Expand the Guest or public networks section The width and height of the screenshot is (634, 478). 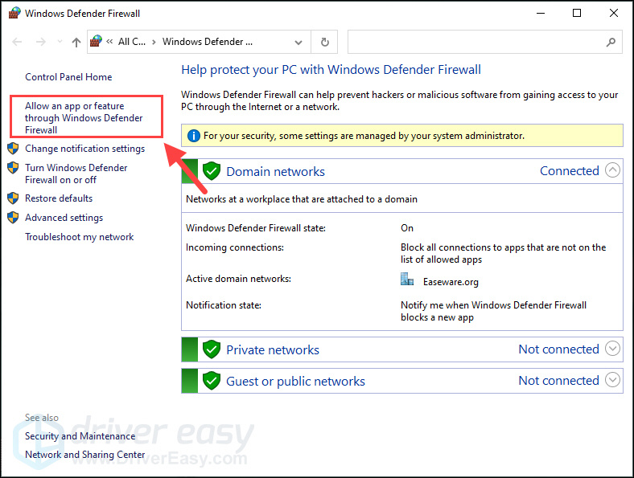click(612, 380)
